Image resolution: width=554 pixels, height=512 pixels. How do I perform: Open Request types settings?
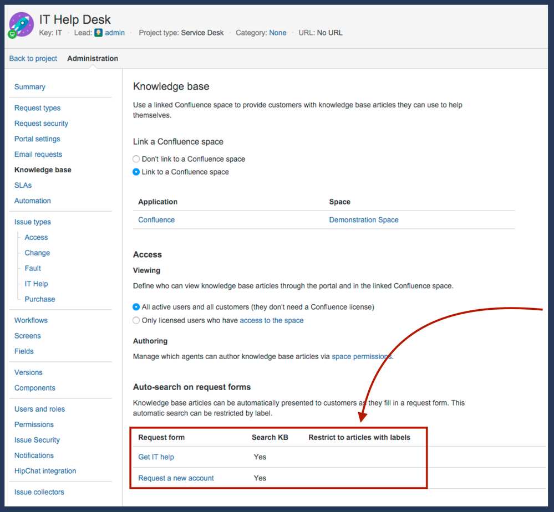(x=38, y=108)
